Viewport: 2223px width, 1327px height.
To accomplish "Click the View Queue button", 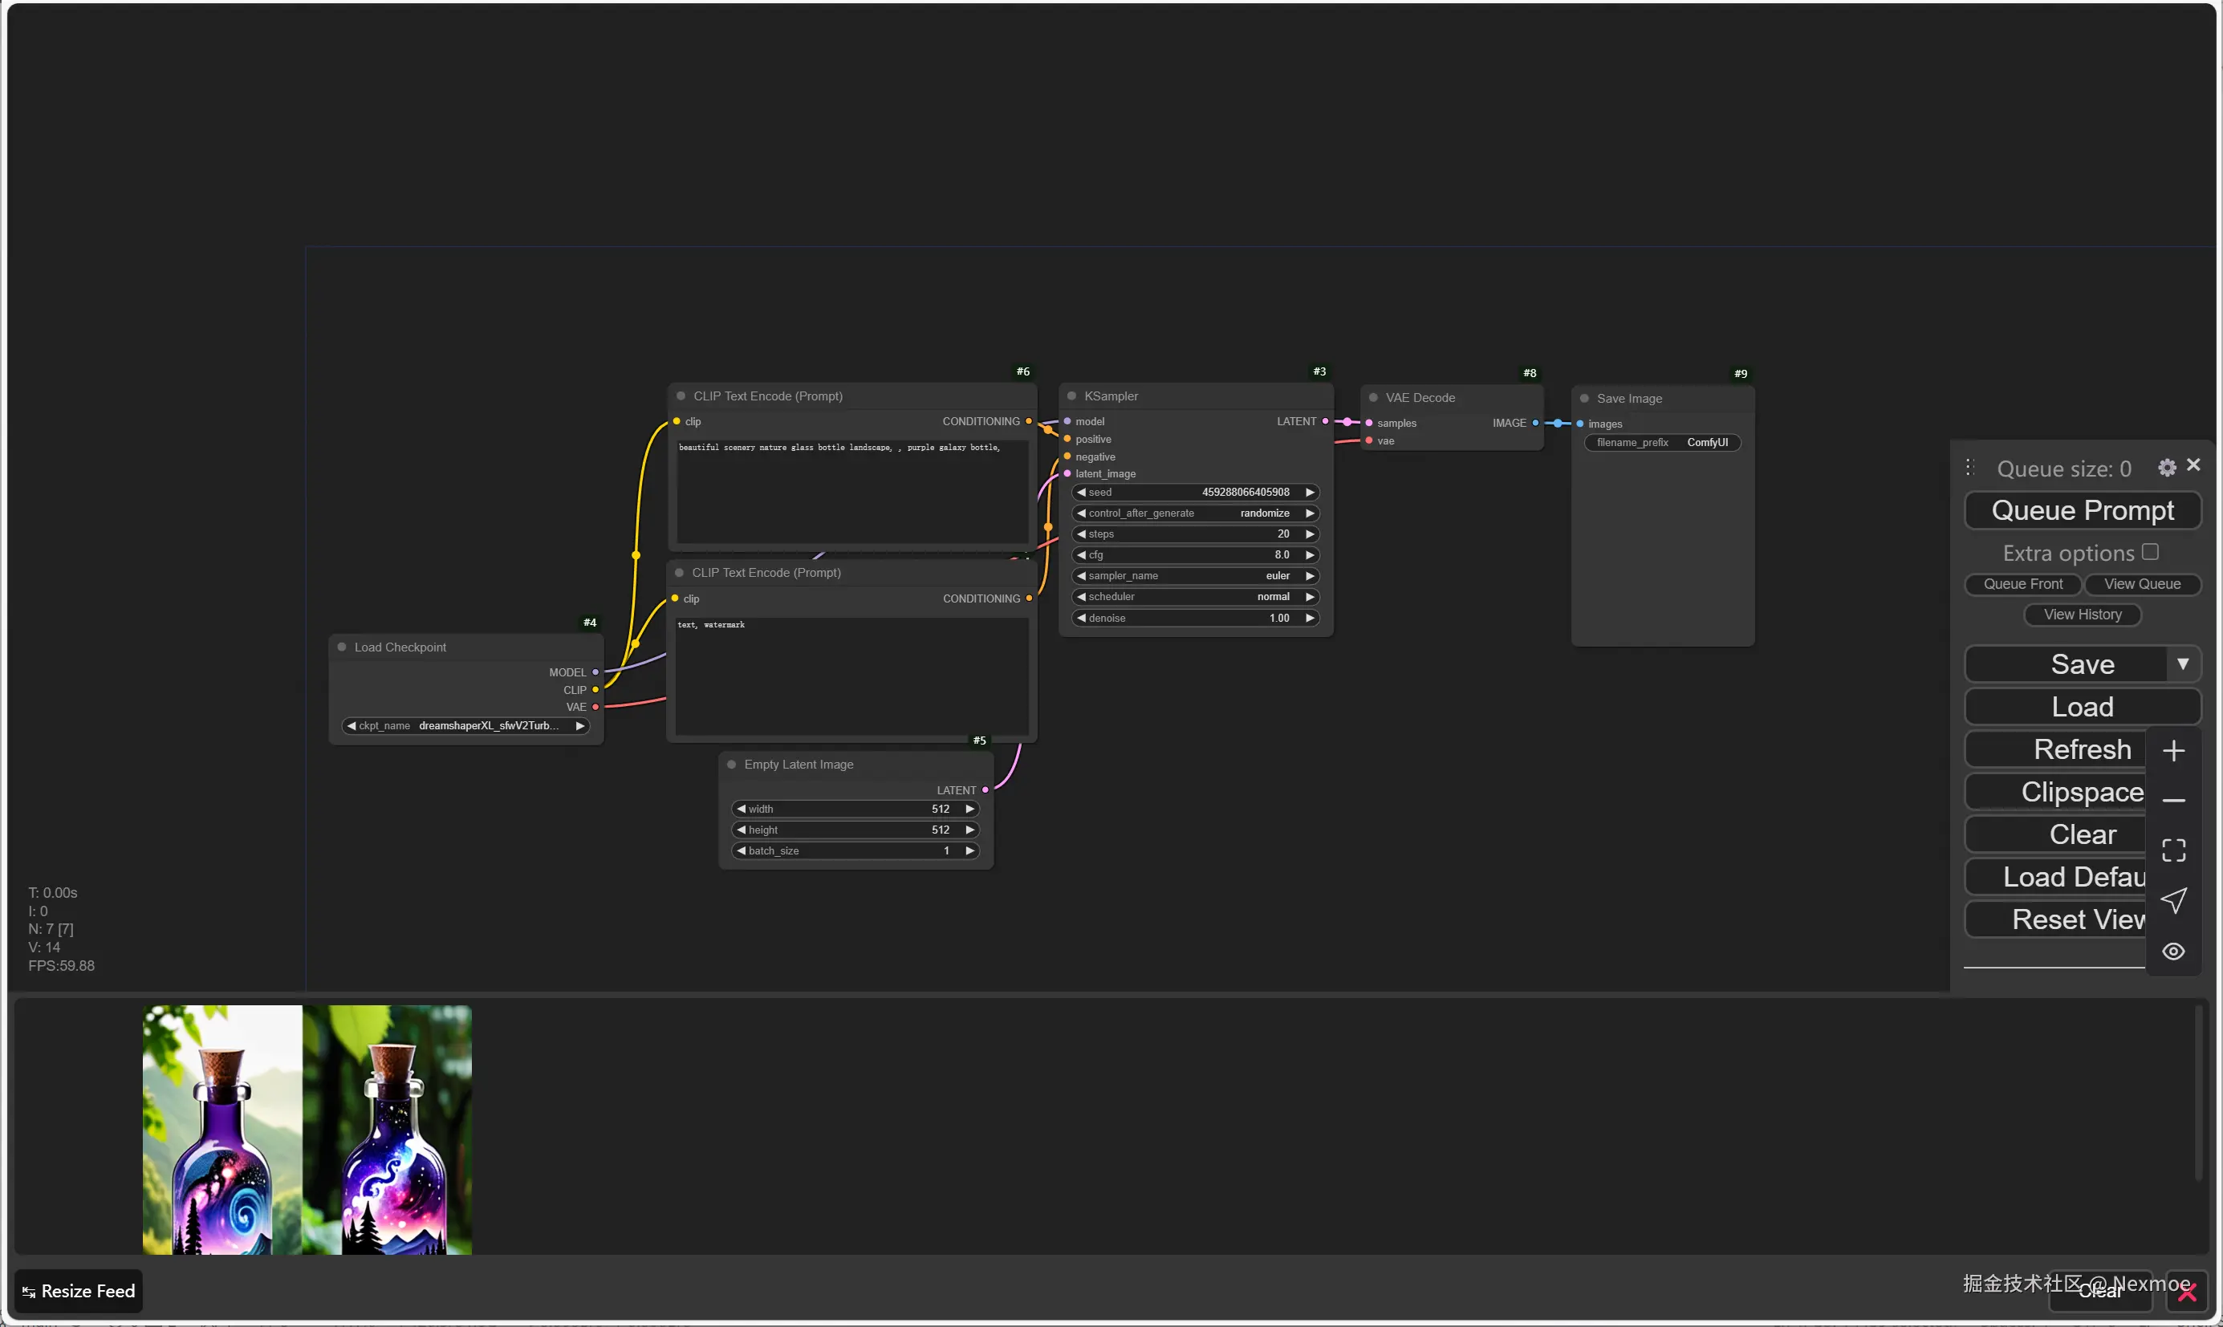I will (x=2142, y=584).
